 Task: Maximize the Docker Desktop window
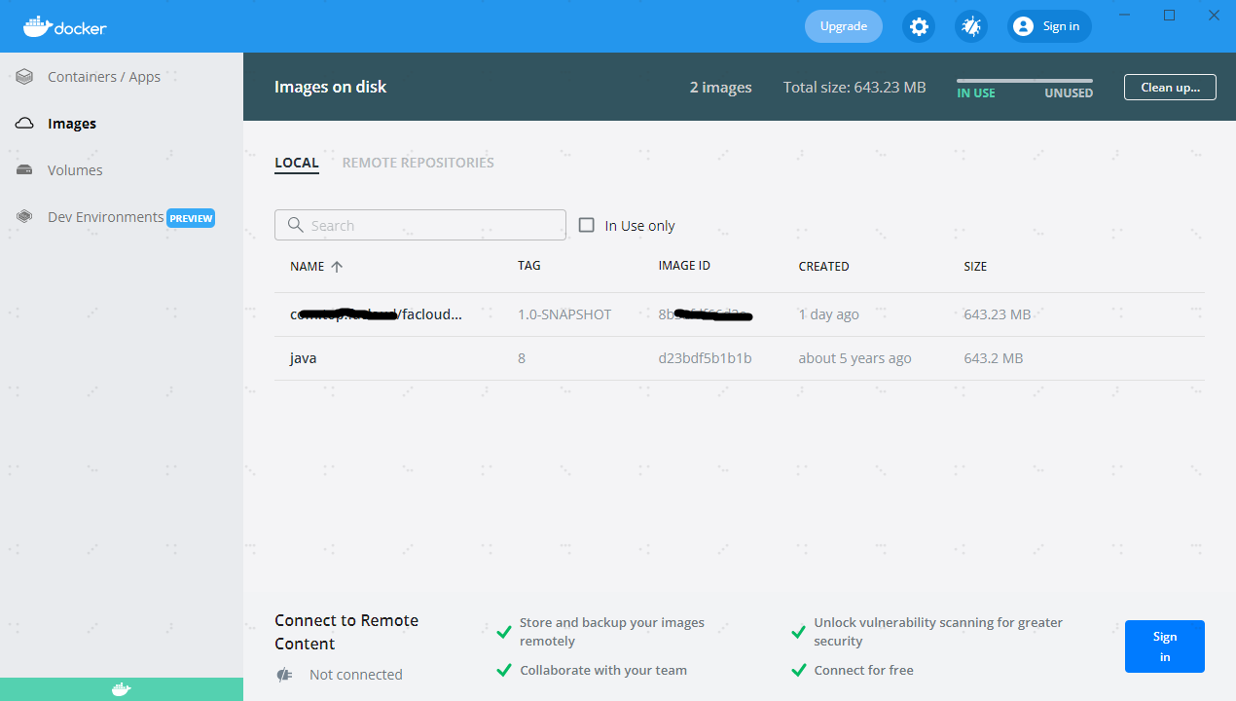tap(1170, 15)
